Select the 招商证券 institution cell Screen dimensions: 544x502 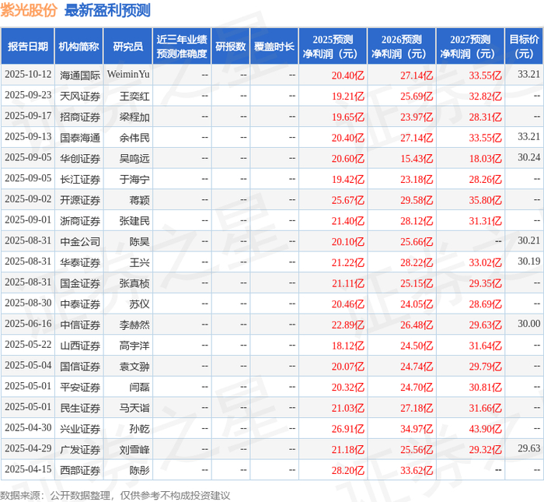point(80,117)
